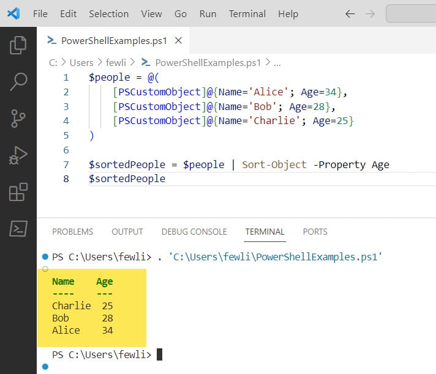Open the PowerShell panel icon in activity bar

pyautogui.click(x=18, y=229)
